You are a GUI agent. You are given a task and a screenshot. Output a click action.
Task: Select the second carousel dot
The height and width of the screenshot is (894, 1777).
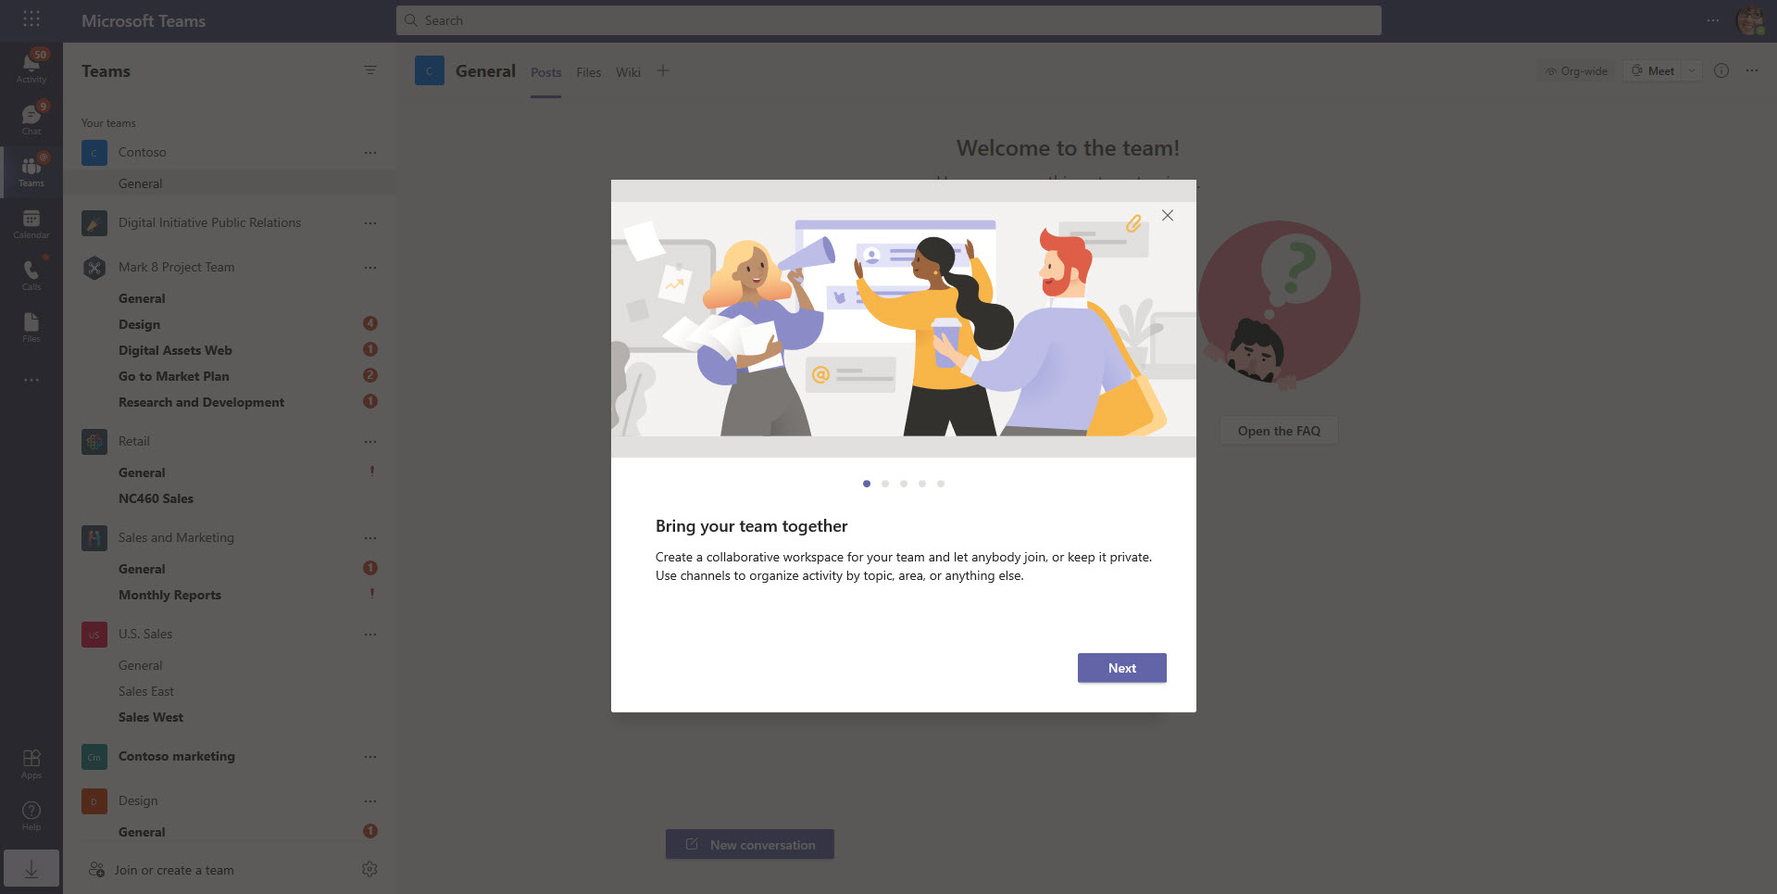884,483
